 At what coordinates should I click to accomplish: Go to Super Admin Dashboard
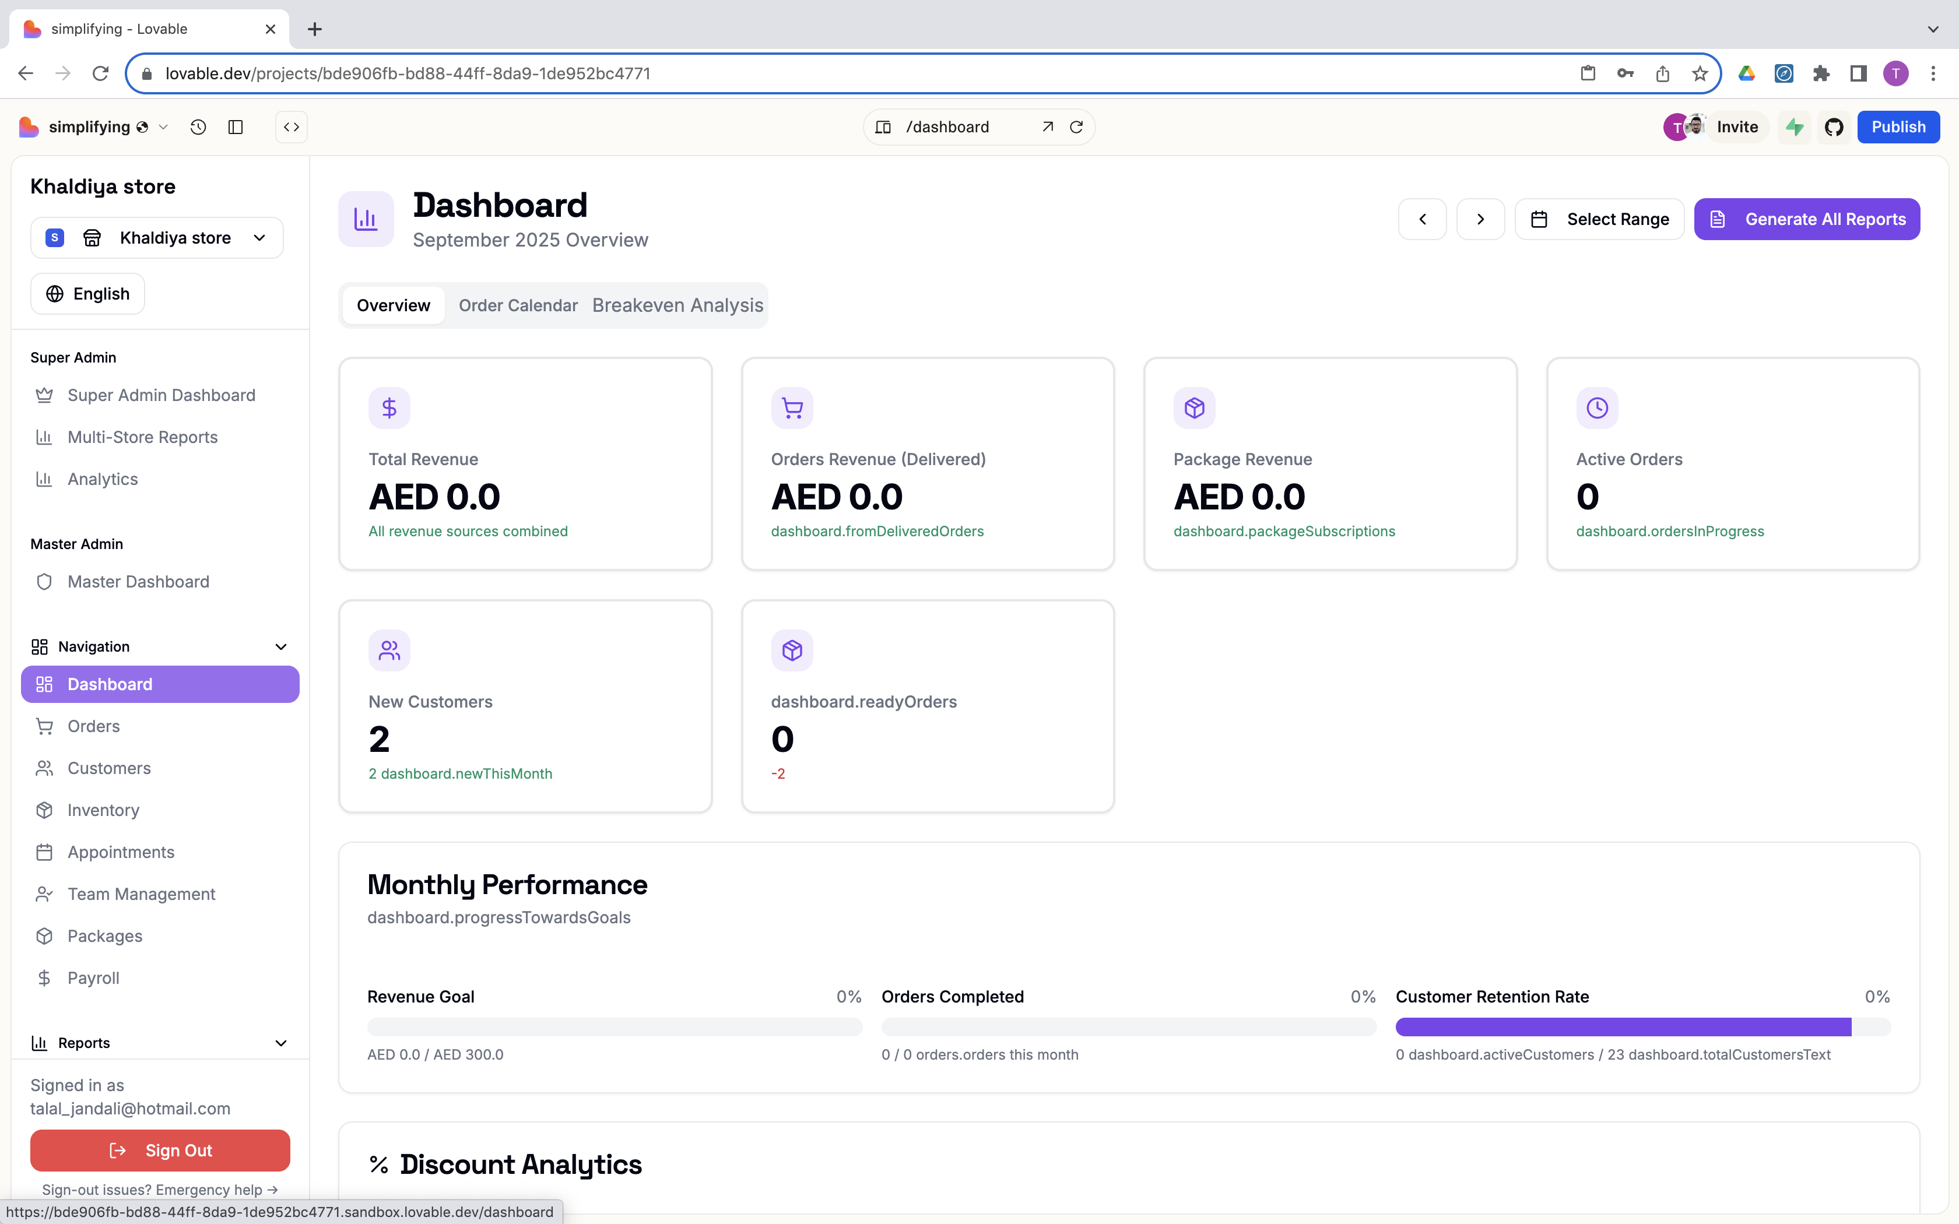click(x=160, y=396)
